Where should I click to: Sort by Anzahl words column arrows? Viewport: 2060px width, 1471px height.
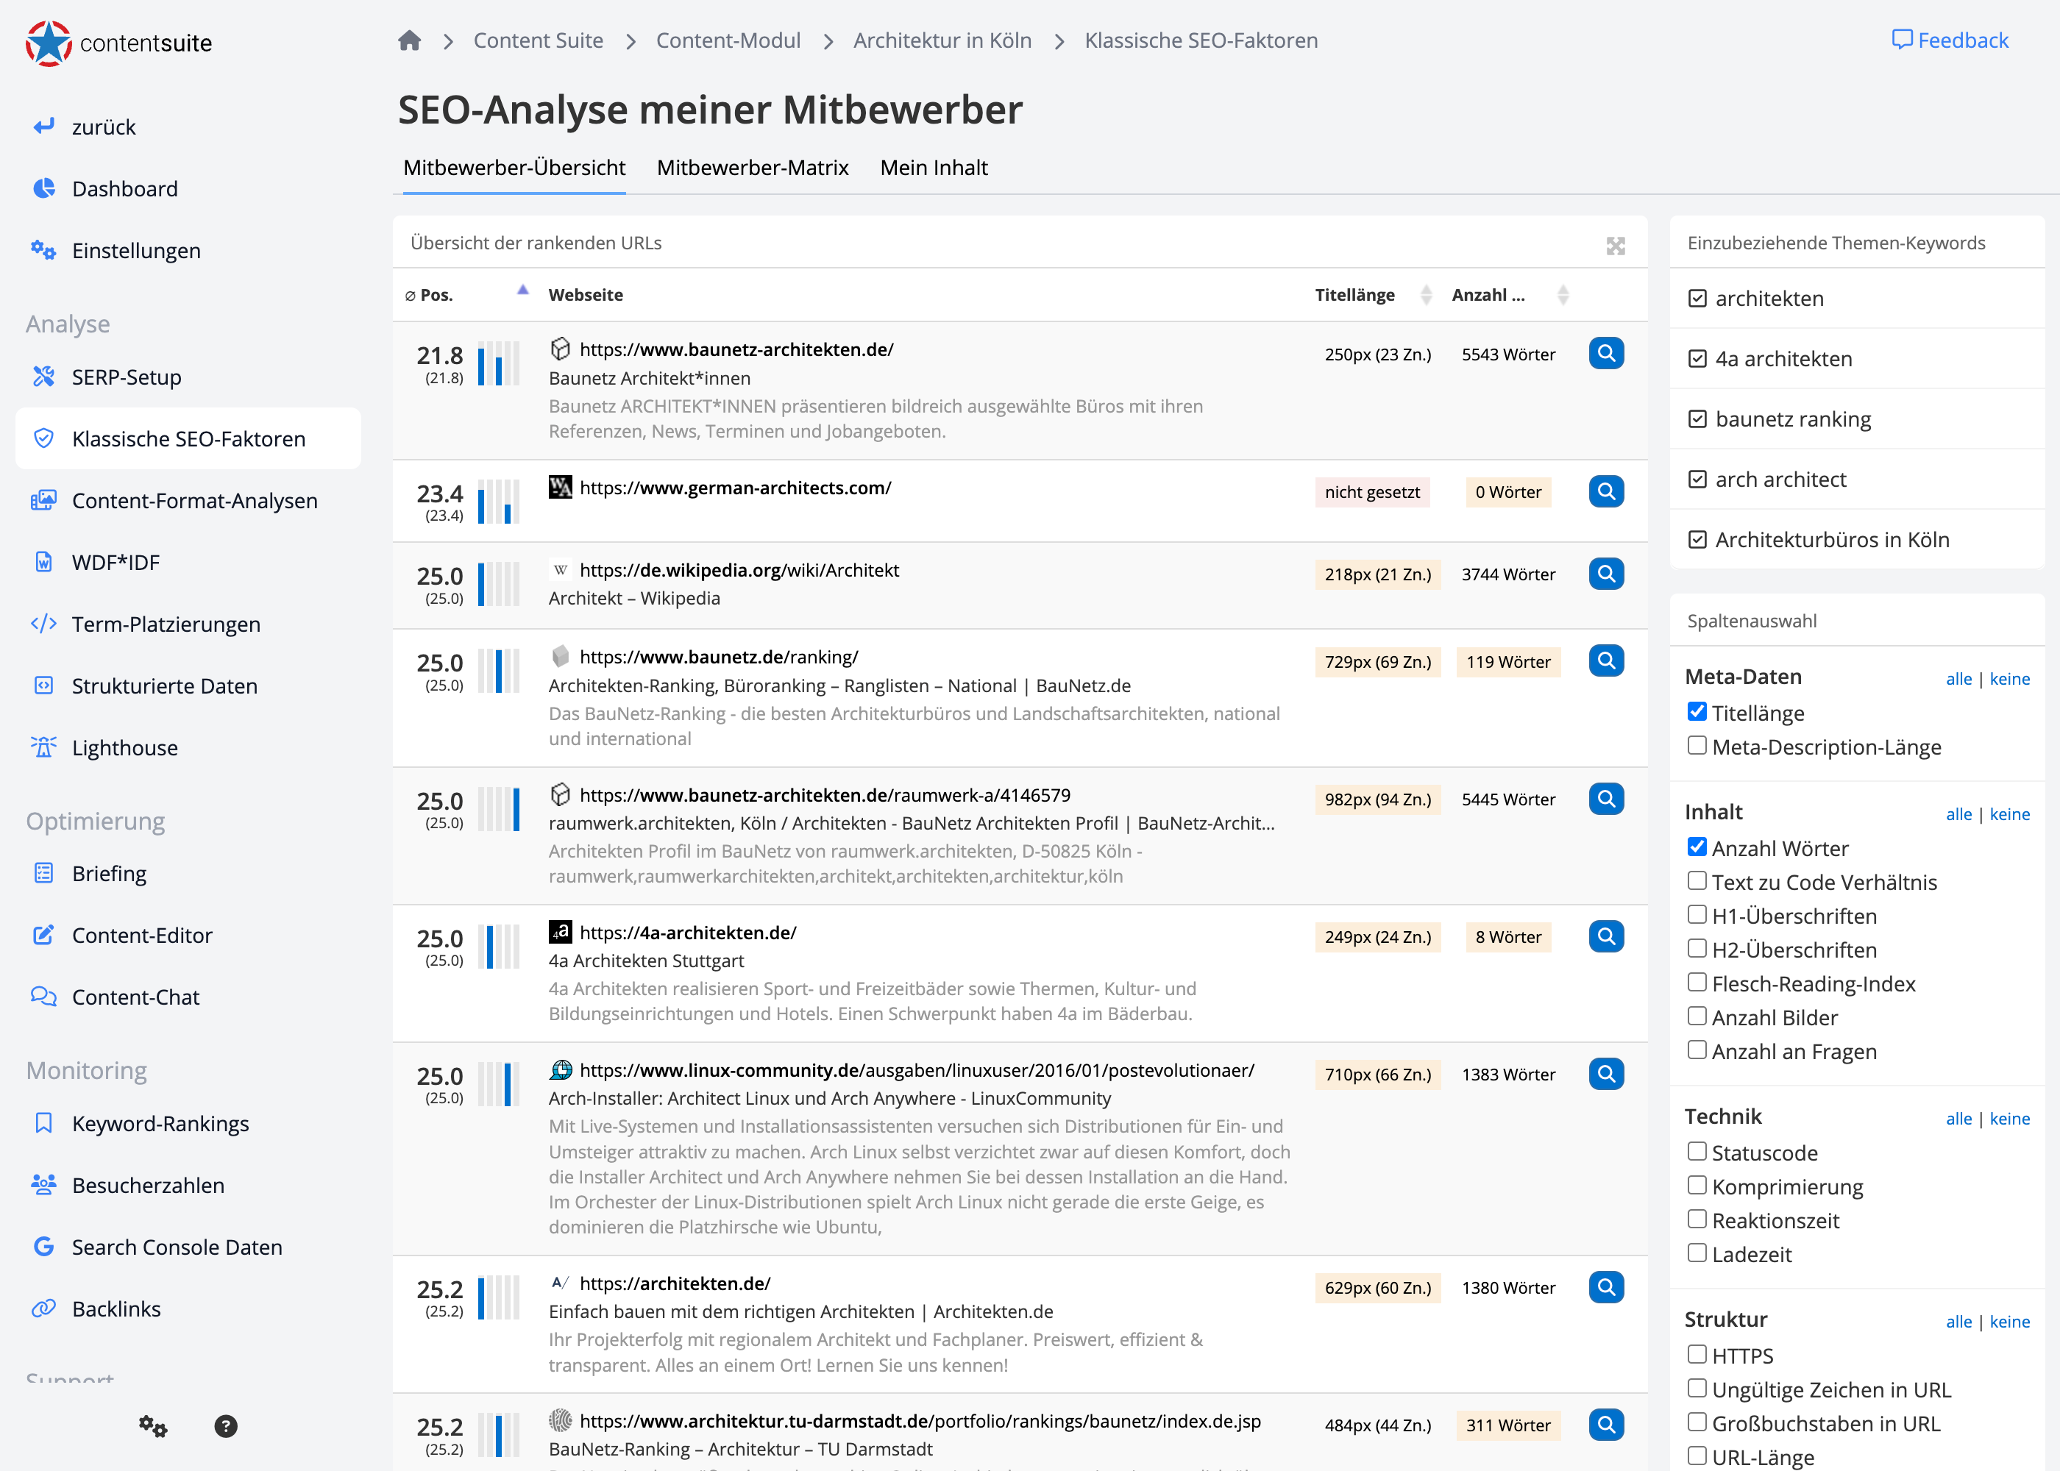point(1563,295)
